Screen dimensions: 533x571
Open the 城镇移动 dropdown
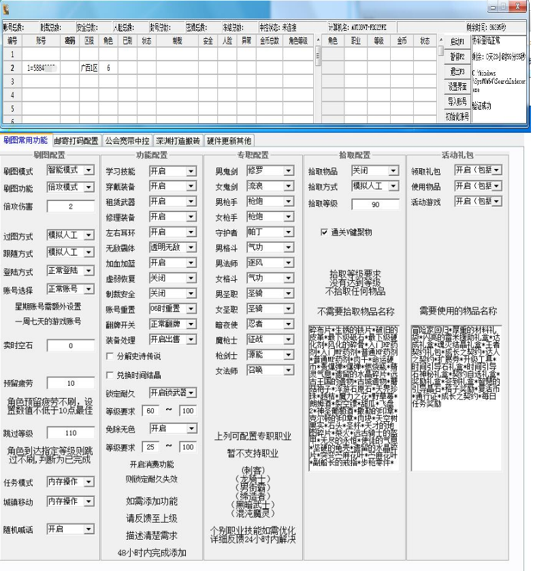click(71, 501)
